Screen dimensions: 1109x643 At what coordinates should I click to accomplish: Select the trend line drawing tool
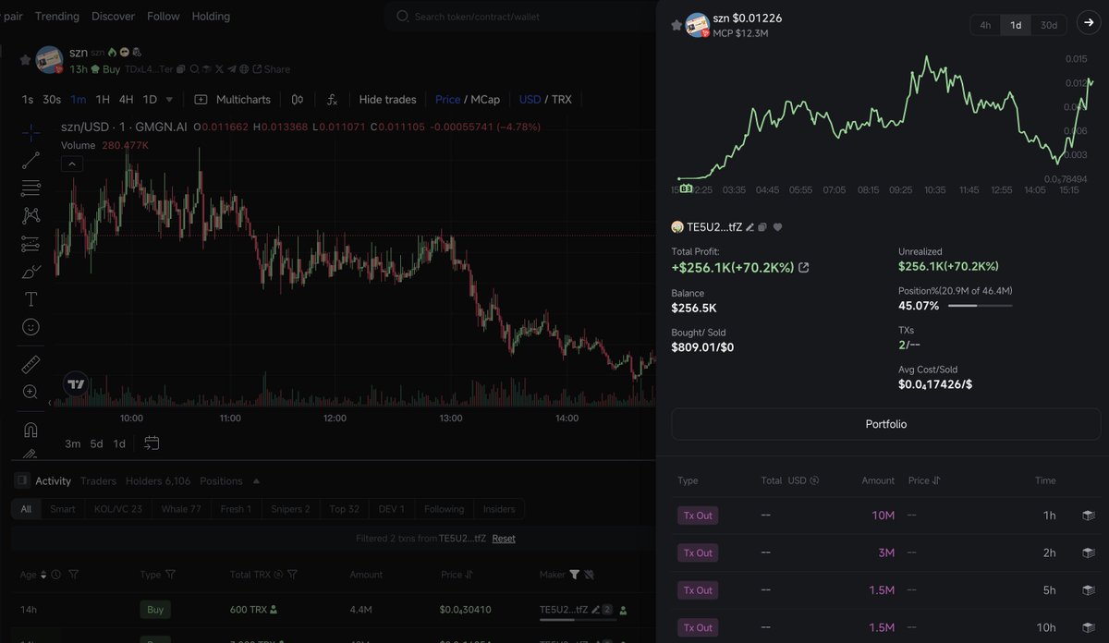30,159
